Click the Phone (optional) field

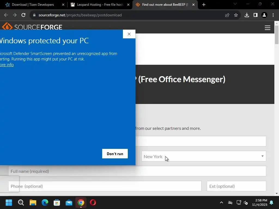(x=105, y=186)
